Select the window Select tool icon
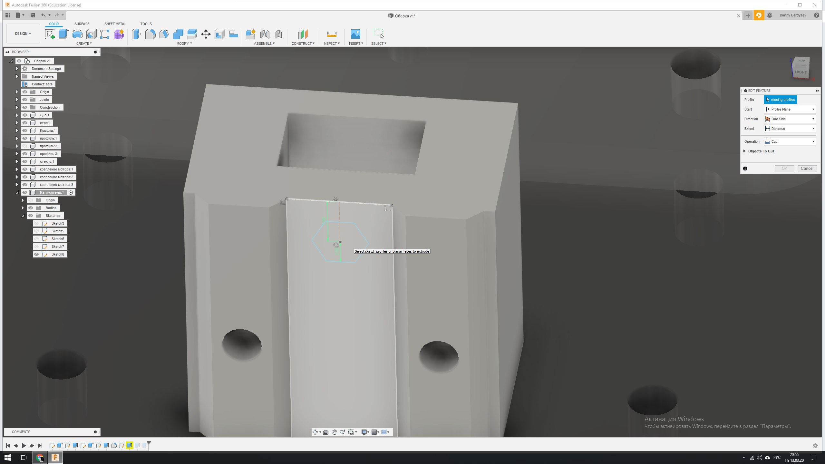825x464 pixels. [379, 34]
